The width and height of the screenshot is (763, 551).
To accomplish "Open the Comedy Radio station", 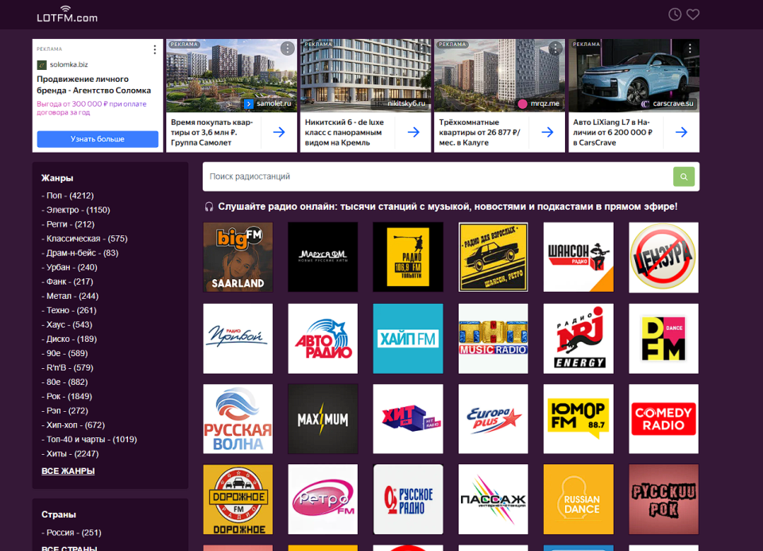I will click(x=663, y=419).
